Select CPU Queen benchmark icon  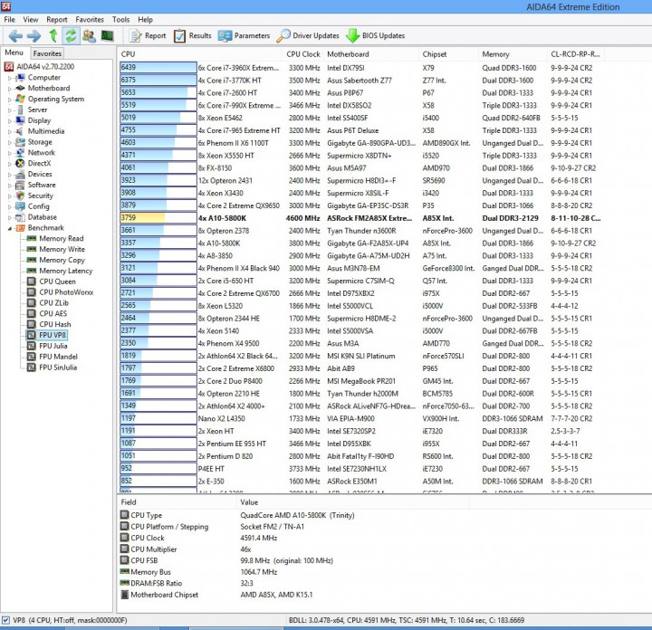(x=31, y=282)
